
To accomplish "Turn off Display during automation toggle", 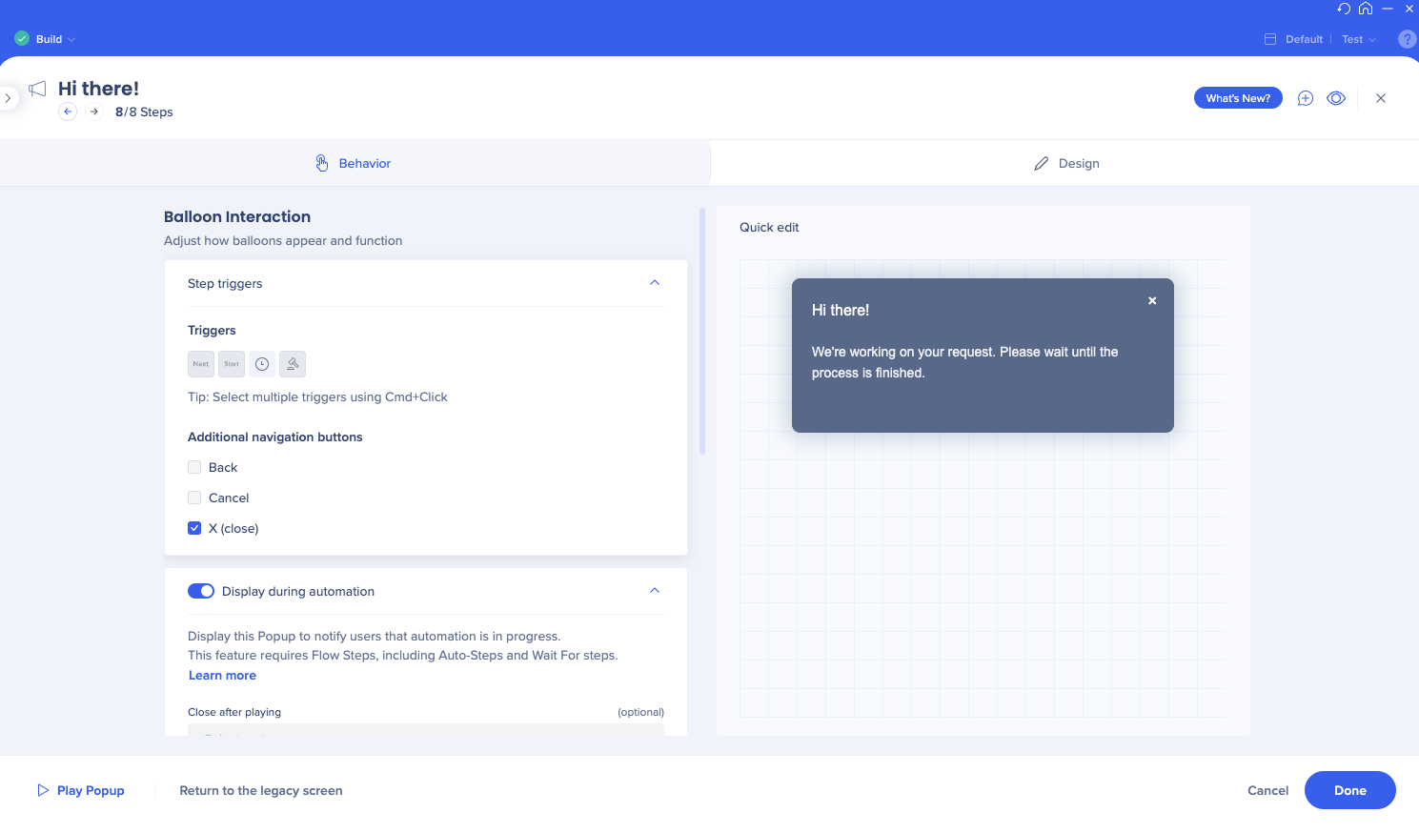I will pyautogui.click(x=201, y=591).
